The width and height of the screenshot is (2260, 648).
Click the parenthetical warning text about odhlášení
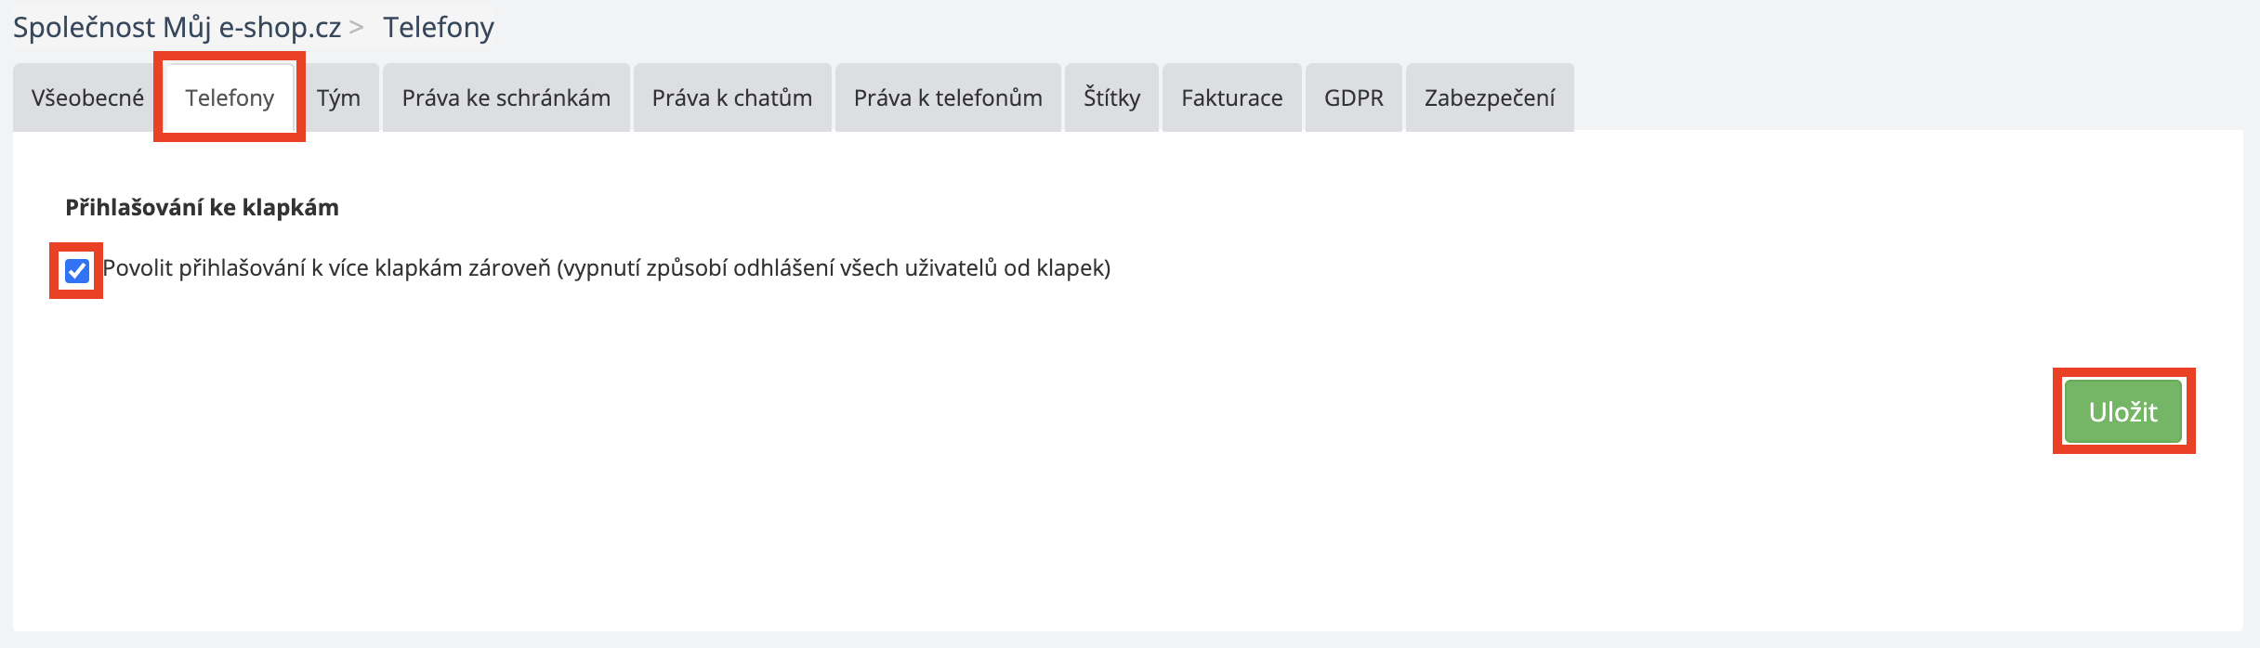(834, 268)
